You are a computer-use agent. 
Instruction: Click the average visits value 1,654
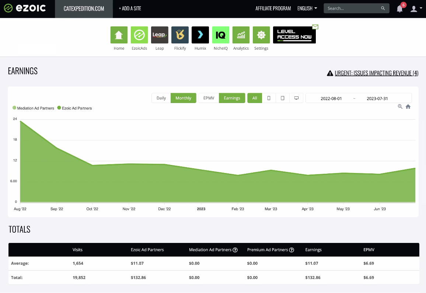(x=78, y=263)
